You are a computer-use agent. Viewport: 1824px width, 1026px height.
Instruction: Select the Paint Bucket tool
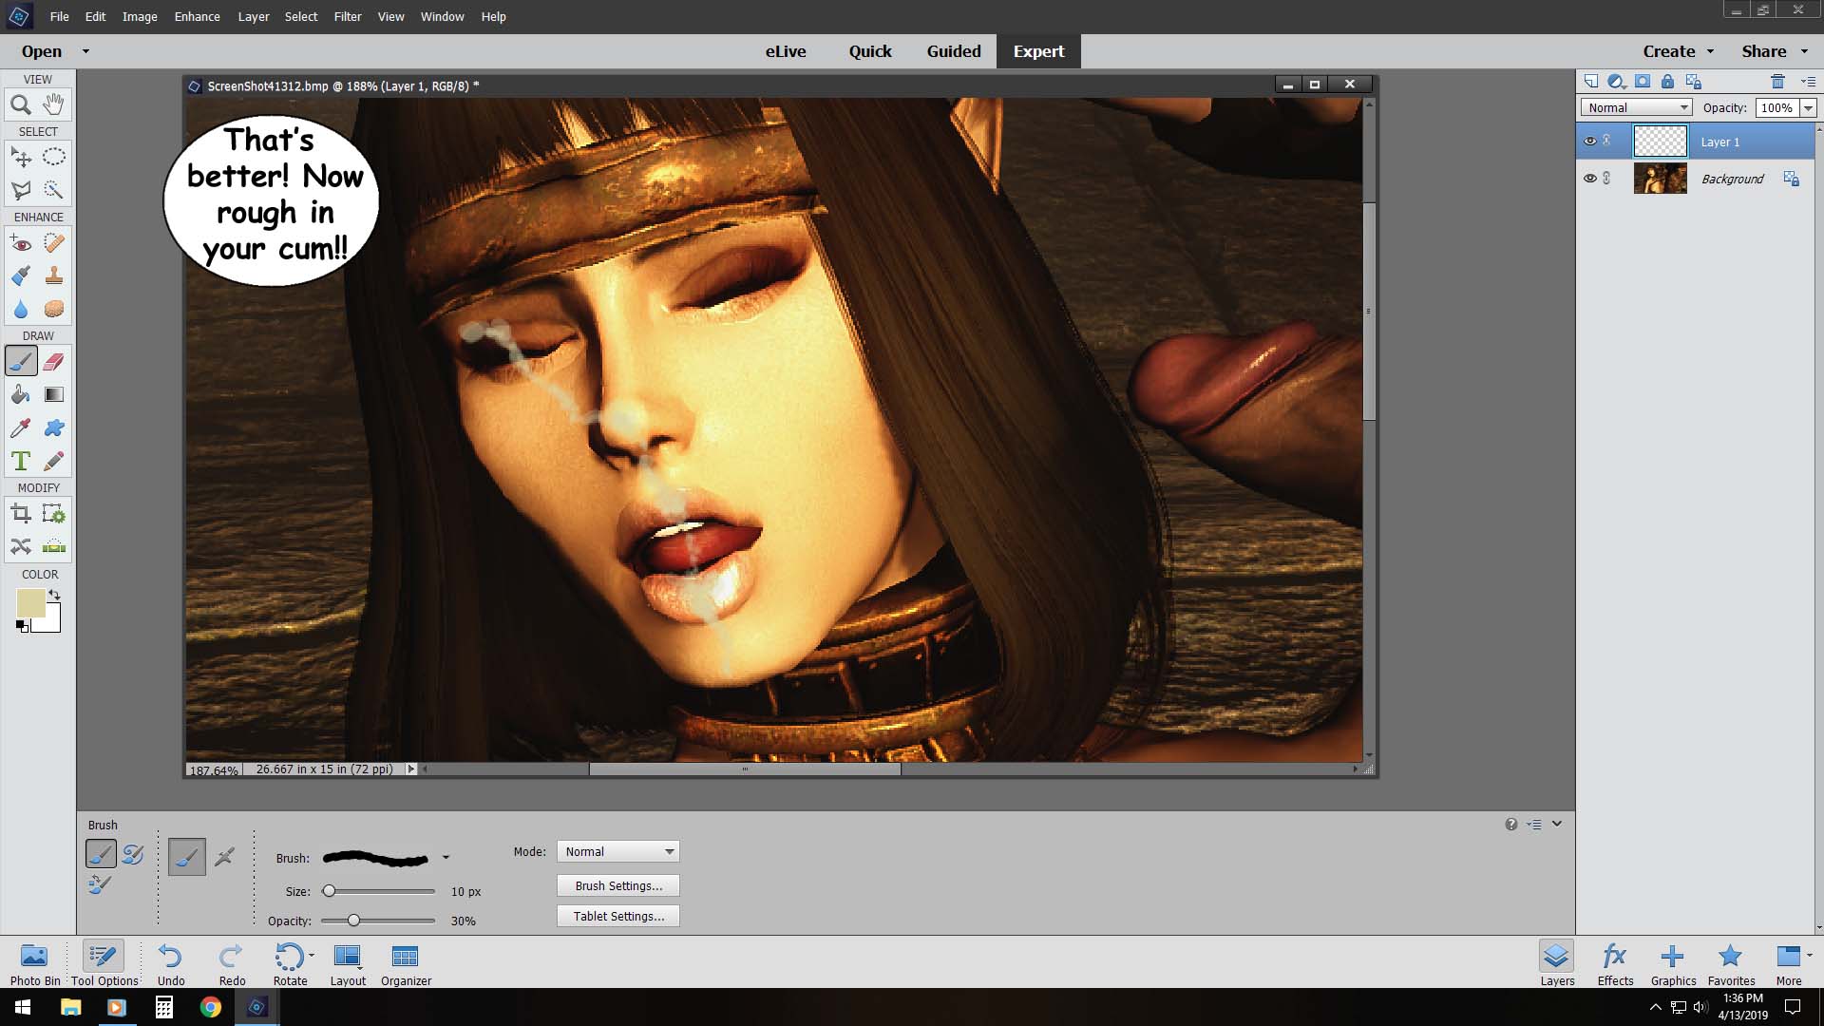tap(21, 394)
